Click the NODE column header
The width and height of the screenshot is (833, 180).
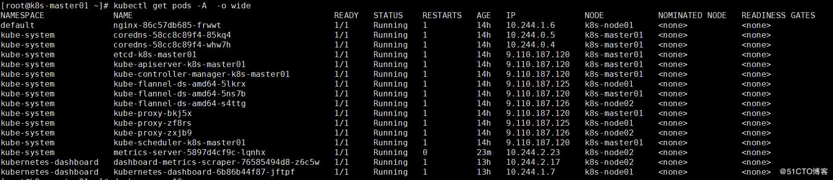(x=594, y=16)
